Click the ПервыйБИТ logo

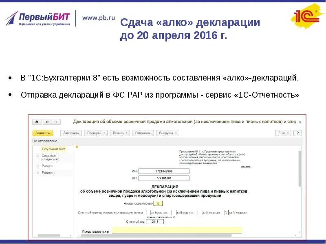tap(37, 18)
